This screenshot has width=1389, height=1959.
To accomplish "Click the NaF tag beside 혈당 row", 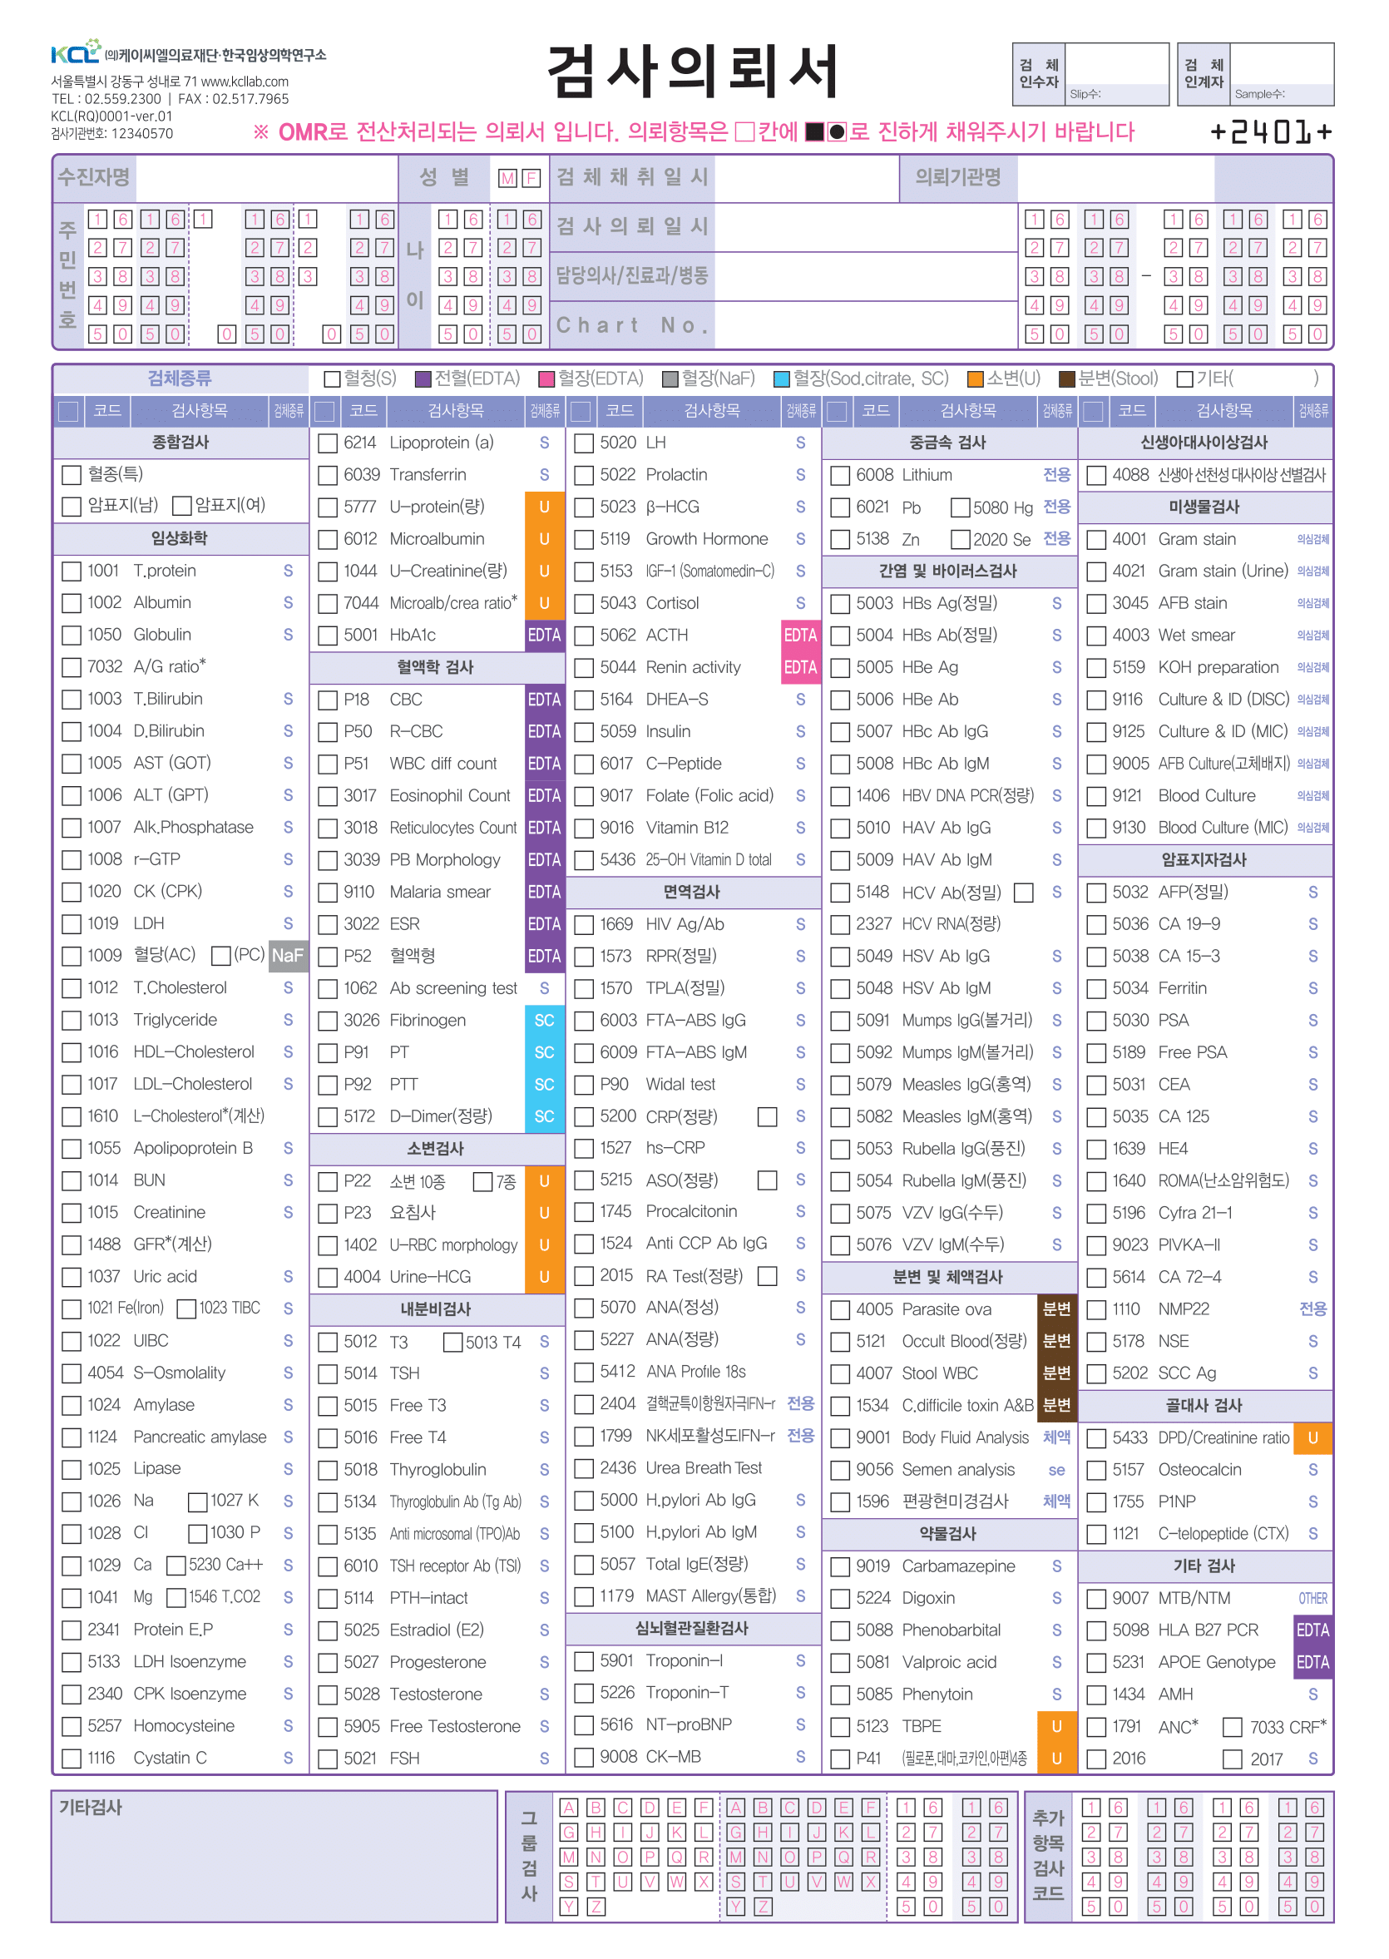I will coord(289,956).
